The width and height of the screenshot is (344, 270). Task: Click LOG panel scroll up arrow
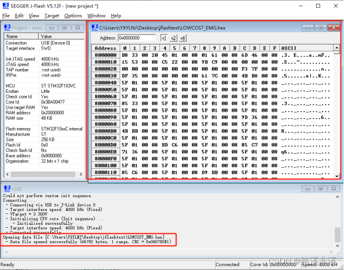click(x=338, y=197)
